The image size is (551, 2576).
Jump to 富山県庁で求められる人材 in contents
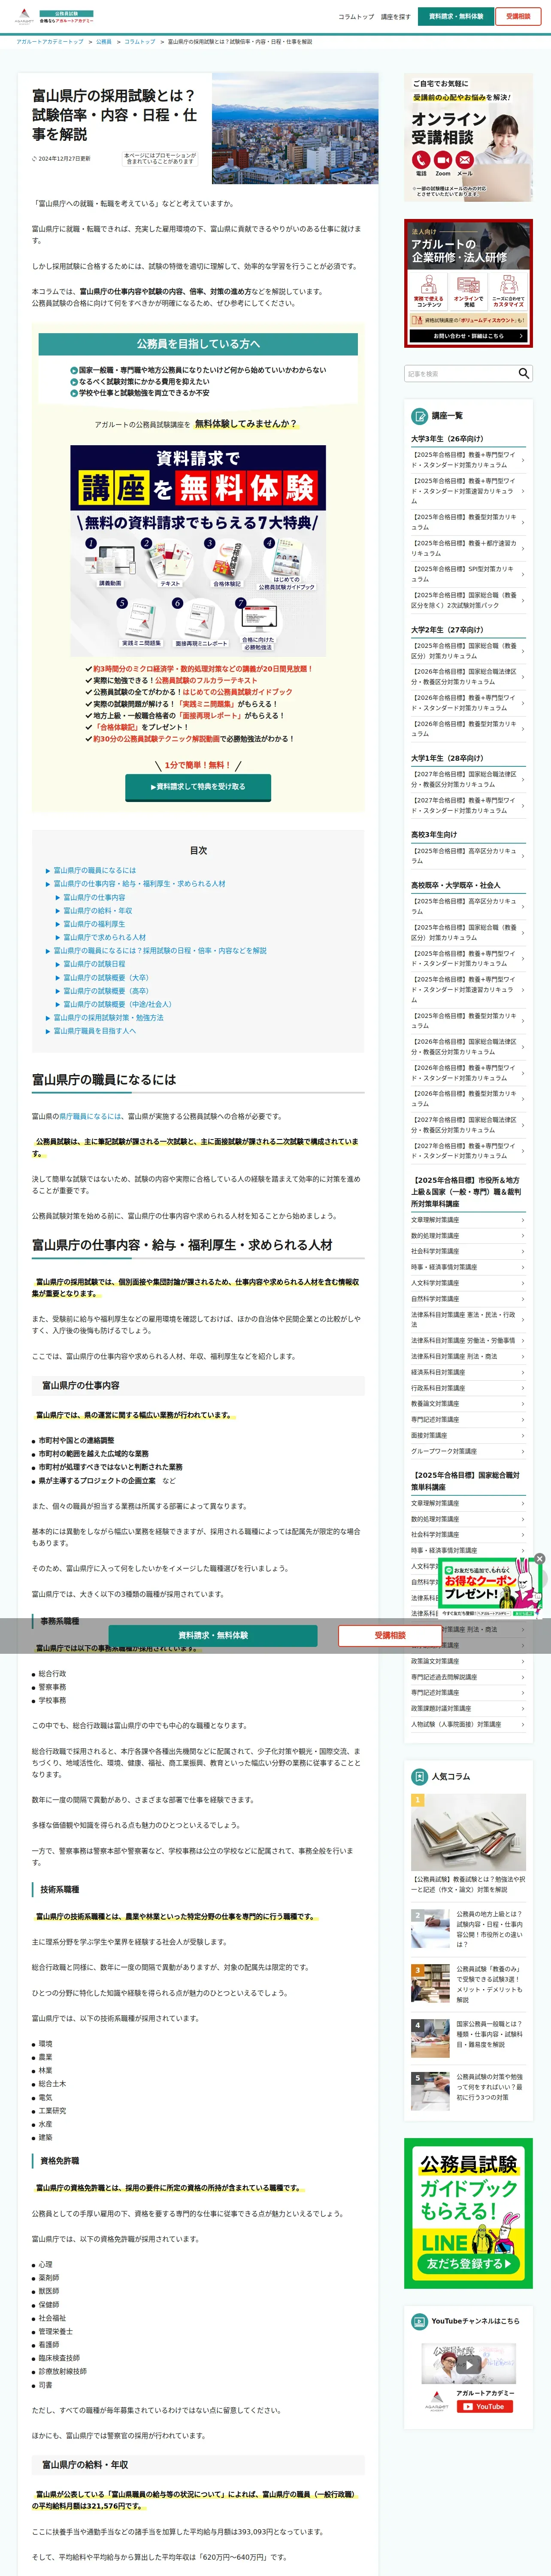click(x=105, y=937)
